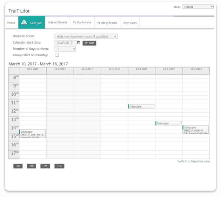Click the 16-3-2017 column header
Image resolution: width=221 pixels, height=197 pixels.
pos(196,71)
